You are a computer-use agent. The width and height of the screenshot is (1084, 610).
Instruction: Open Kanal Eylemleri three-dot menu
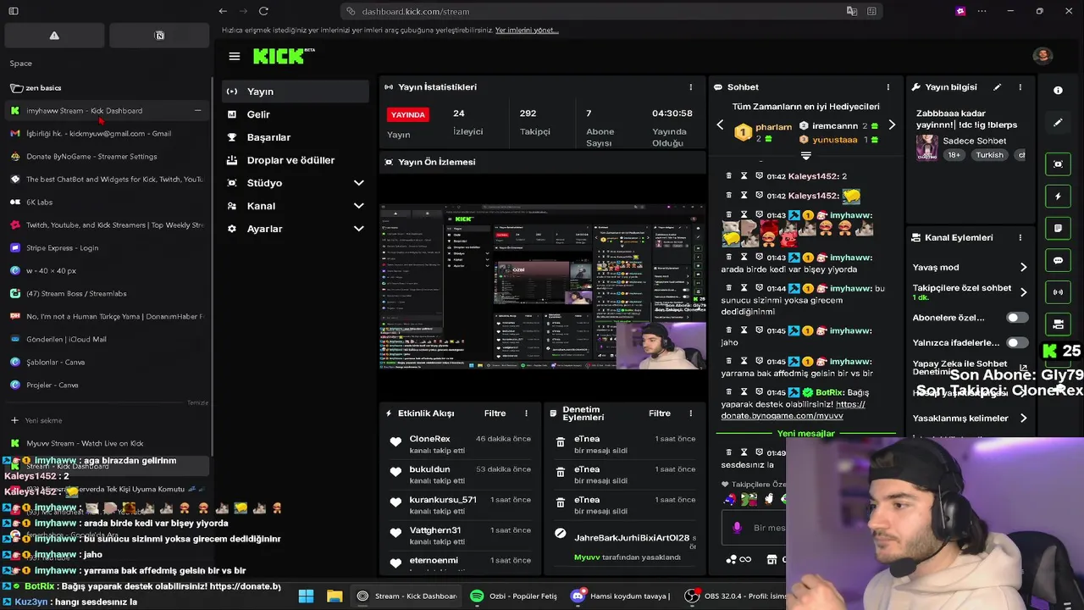(x=1020, y=238)
